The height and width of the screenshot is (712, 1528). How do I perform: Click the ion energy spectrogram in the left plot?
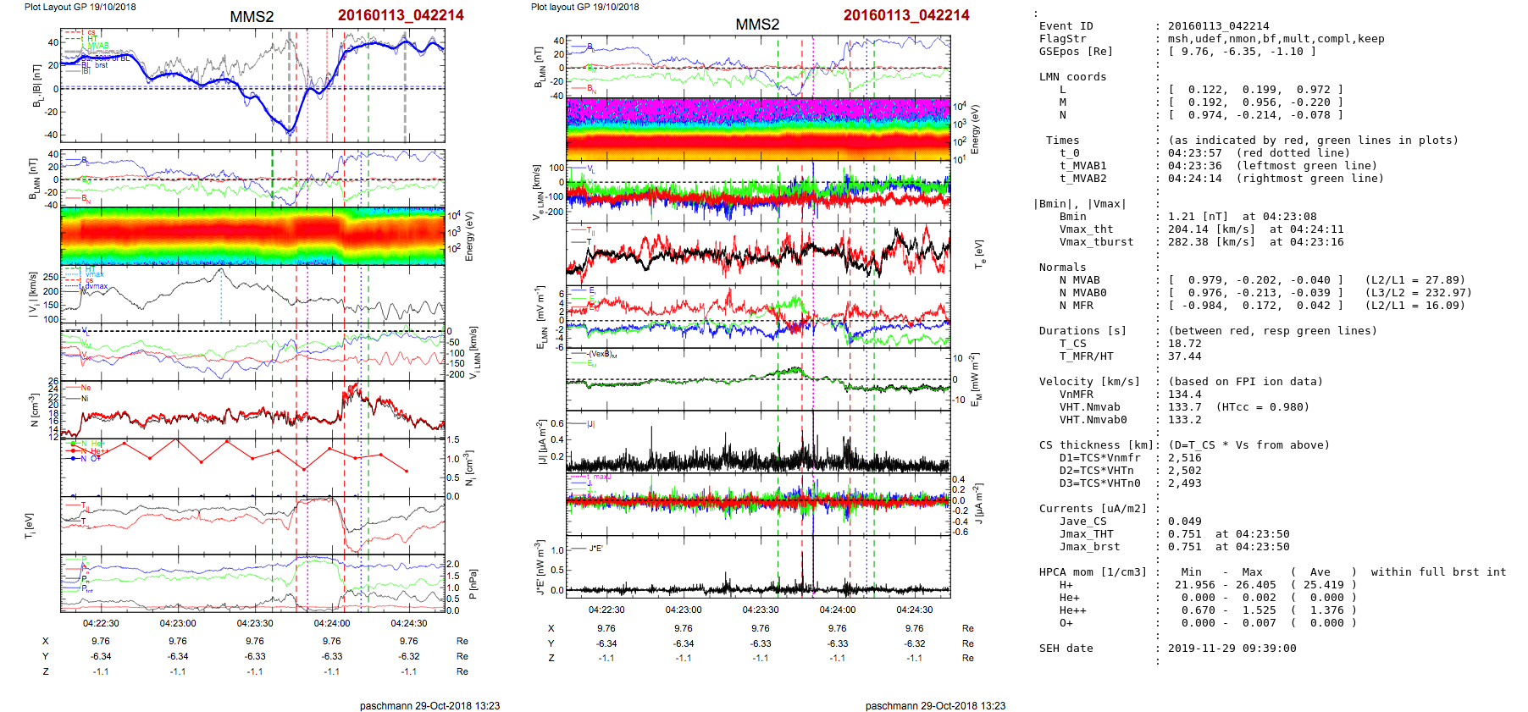click(x=252, y=236)
